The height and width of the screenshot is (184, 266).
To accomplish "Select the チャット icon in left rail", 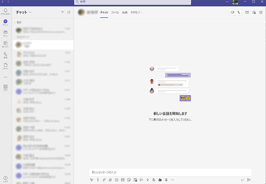I will (x=5, y=22).
